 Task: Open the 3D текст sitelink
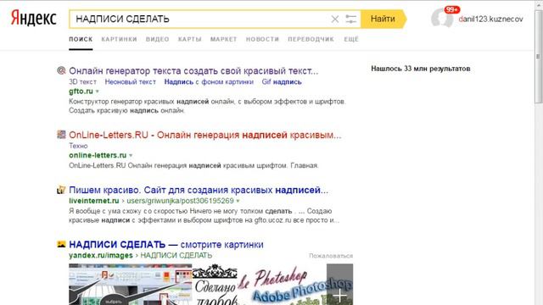pos(82,82)
